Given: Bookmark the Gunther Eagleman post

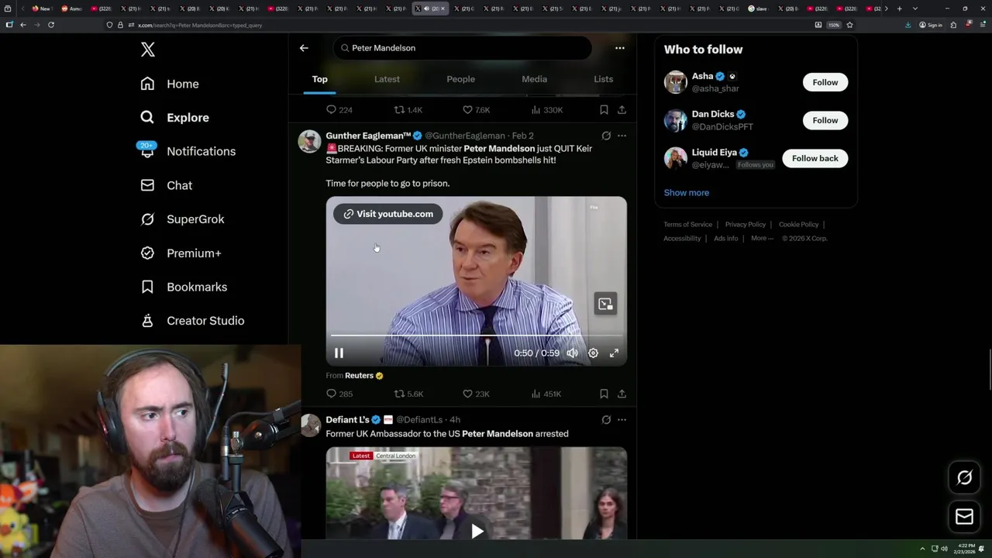Looking at the screenshot, I should point(604,394).
